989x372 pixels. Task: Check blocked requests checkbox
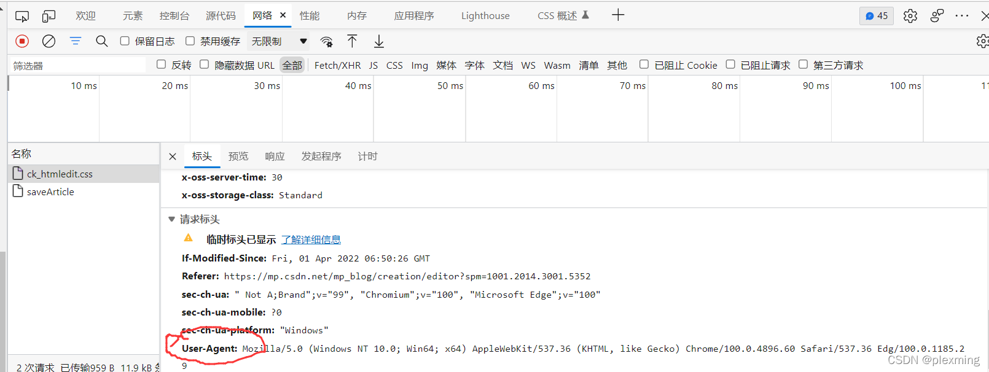pos(730,64)
